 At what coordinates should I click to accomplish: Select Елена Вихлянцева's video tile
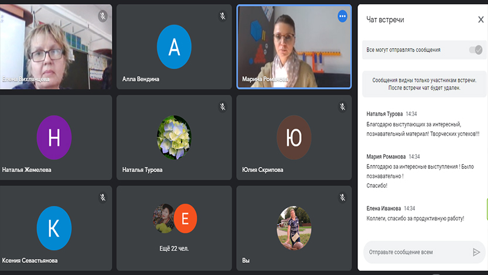pos(56,47)
